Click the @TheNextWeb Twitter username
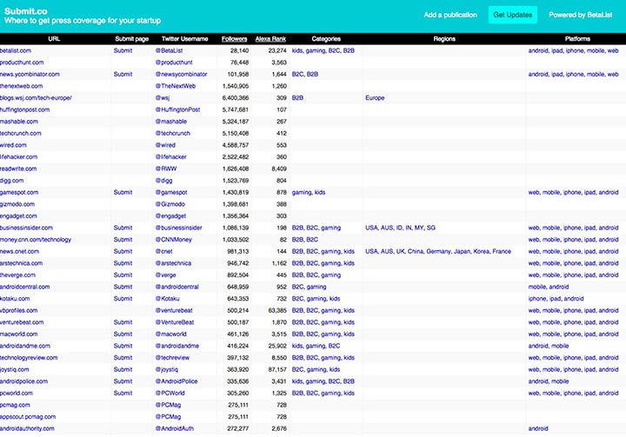This screenshot has height=437, width=626. click(178, 86)
